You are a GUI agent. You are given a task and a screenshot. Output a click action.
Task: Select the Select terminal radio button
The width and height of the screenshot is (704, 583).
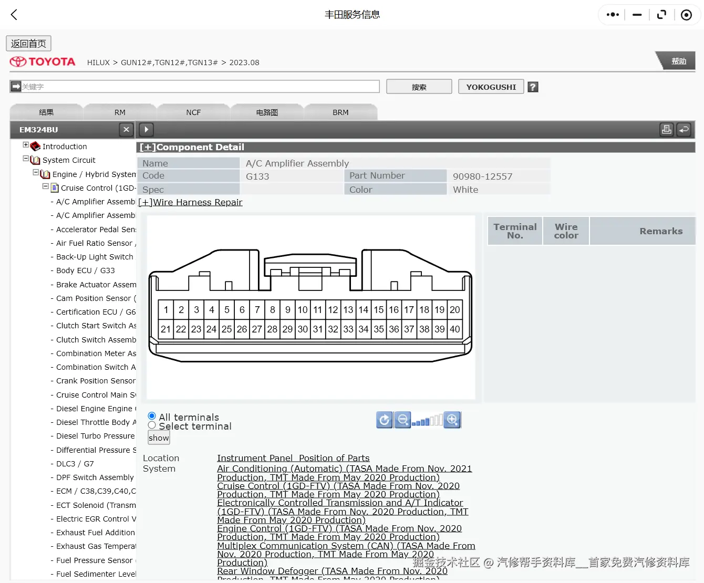tap(151, 425)
